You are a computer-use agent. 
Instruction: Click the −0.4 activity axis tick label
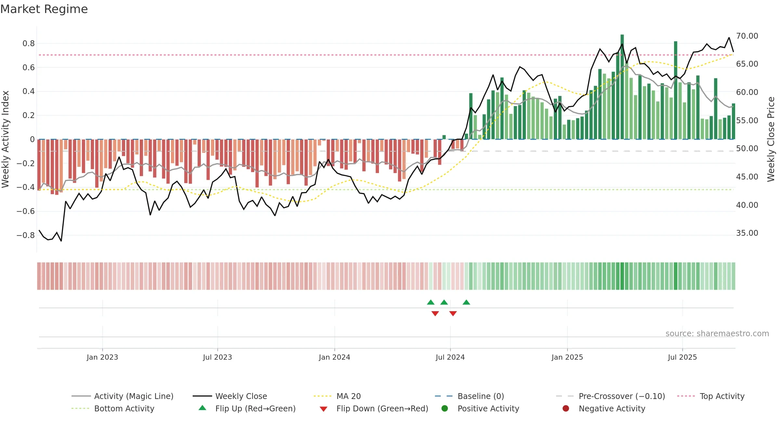tap(26, 187)
